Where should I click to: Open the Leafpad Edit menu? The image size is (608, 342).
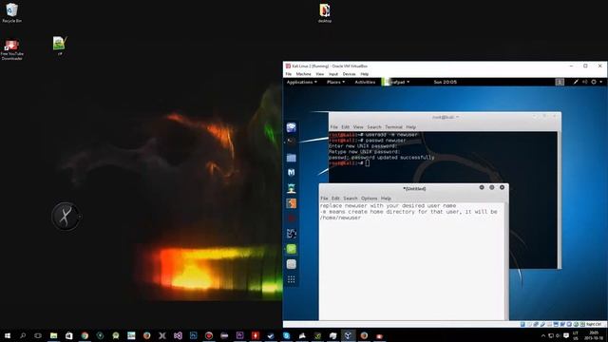[335, 199]
